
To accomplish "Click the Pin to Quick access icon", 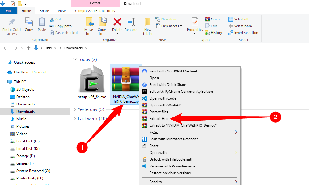I will [x=12, y=22].
